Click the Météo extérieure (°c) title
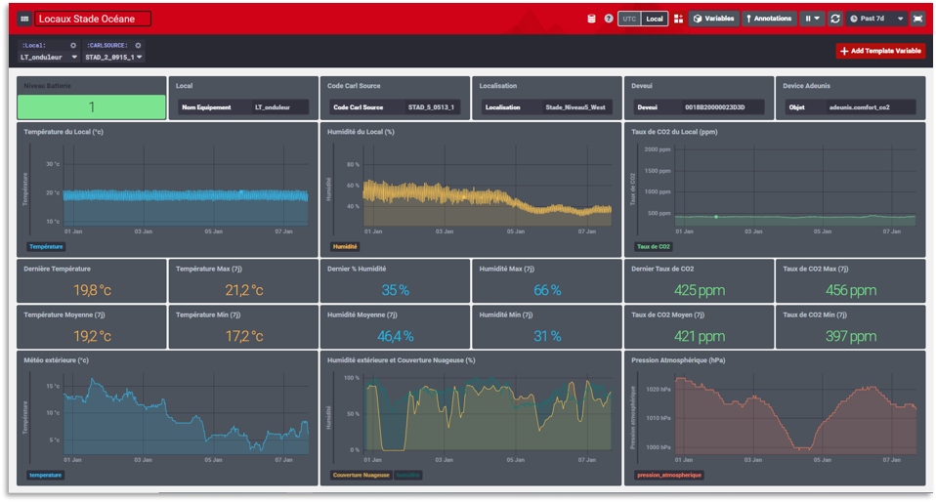The width and height of the screenshot is (936, 502). pos(56,360)
